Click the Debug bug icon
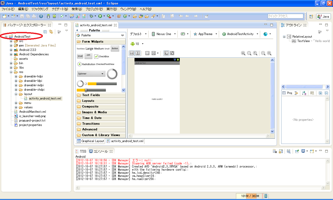This screenshot has height=200, width=333. [x=91, y=16]
